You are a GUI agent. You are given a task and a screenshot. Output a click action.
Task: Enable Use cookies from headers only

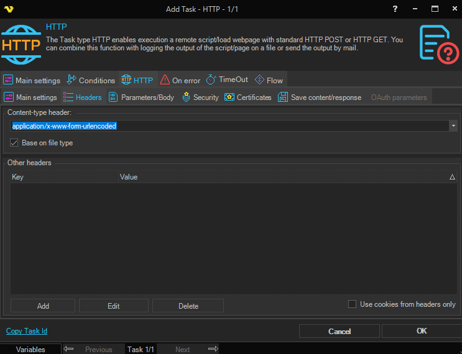pyautogui.click(x=352, y=304)
